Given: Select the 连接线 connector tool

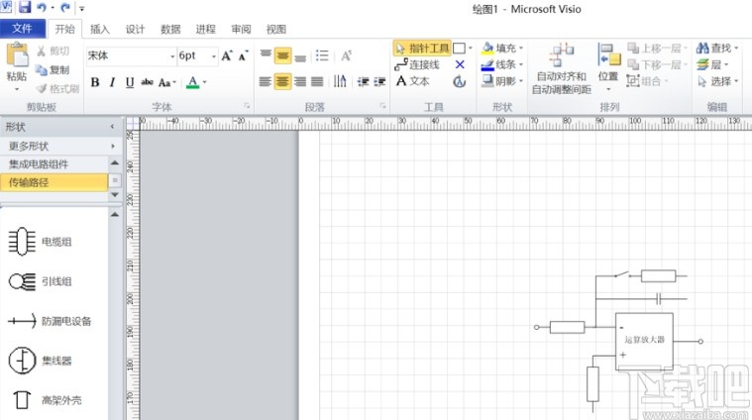Looking at the screenshot, I should (417, 64).
